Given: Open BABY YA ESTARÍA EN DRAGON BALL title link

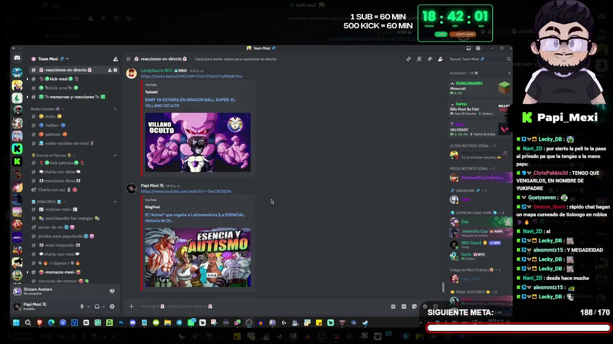Looking at the screenshot, I should point(190,102).
